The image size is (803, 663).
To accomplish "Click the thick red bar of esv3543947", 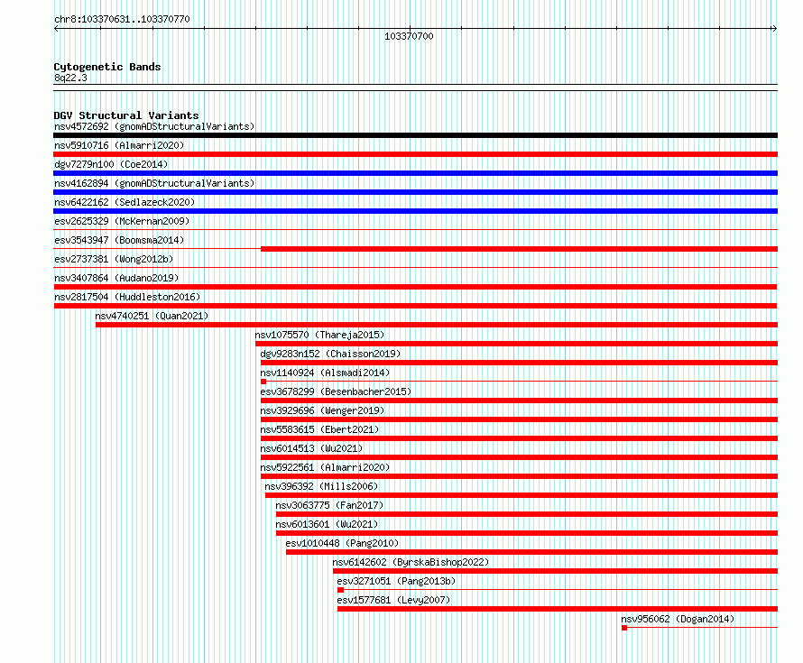I will coord(520,249).
